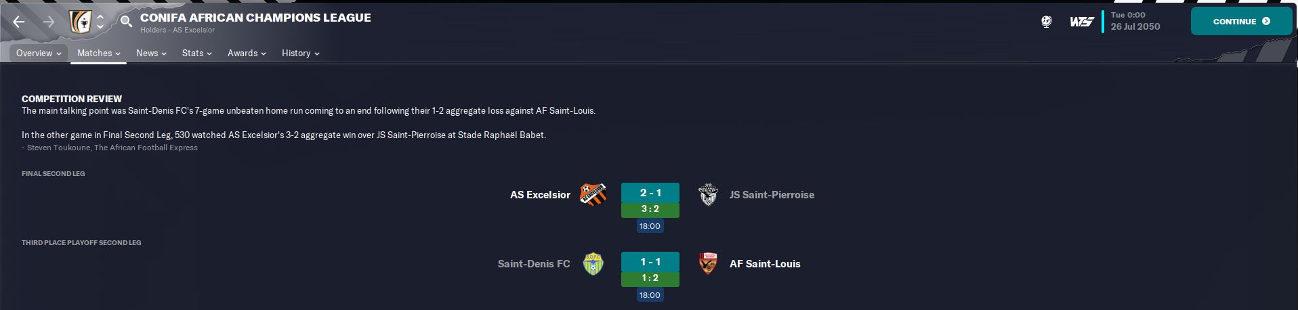The image size is (1298, 310).
Task: Open the 2 - 1 final match score
Action: 650,193
